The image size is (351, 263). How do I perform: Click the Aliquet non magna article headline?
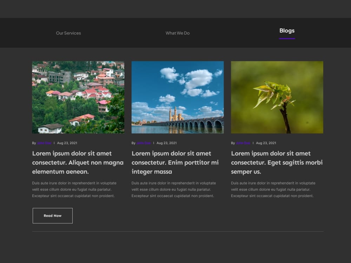(78, 162)
